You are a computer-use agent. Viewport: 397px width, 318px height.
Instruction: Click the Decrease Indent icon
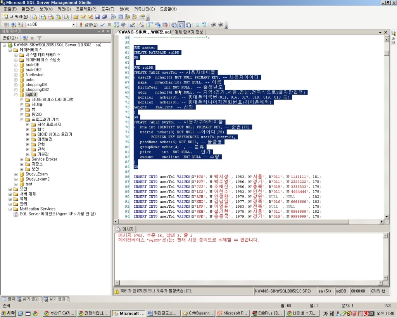[x=214, y=24]
